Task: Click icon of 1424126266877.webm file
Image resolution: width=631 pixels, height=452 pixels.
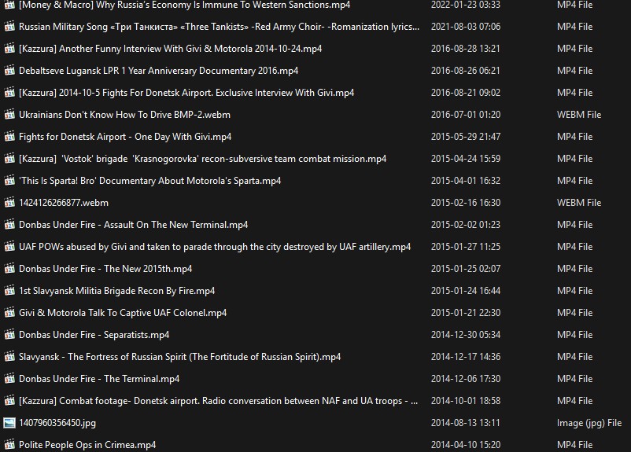Action: 9,203
